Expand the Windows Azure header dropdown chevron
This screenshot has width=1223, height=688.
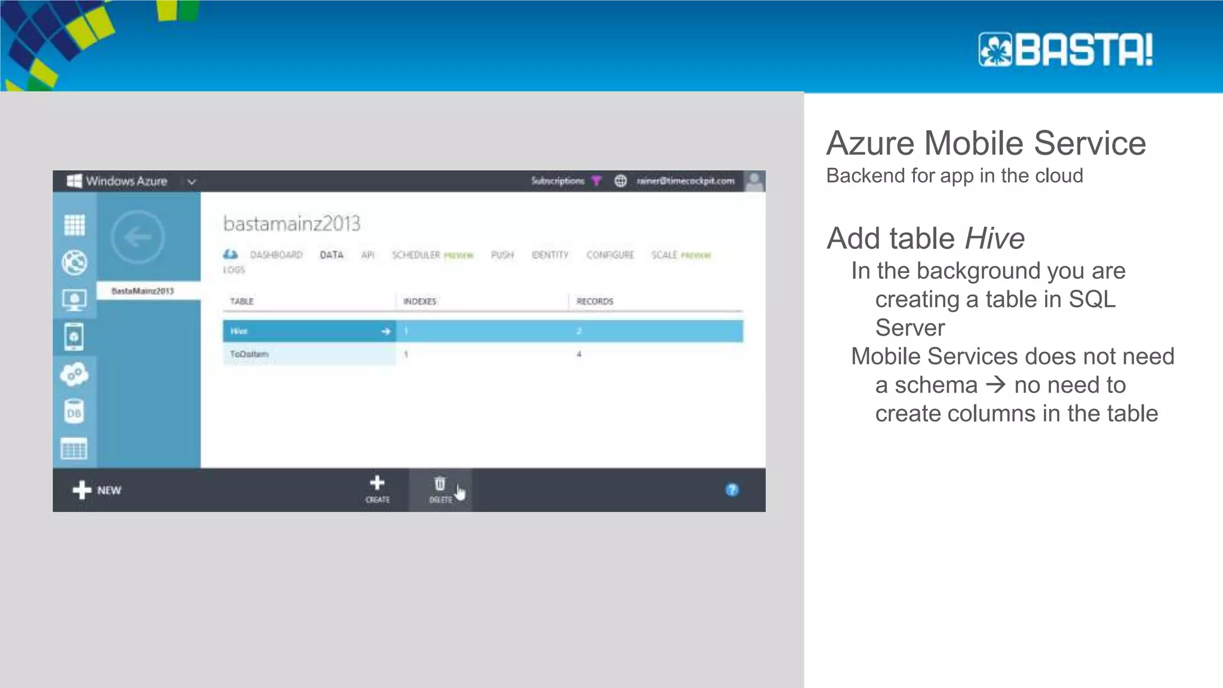(x=192, y=182)
